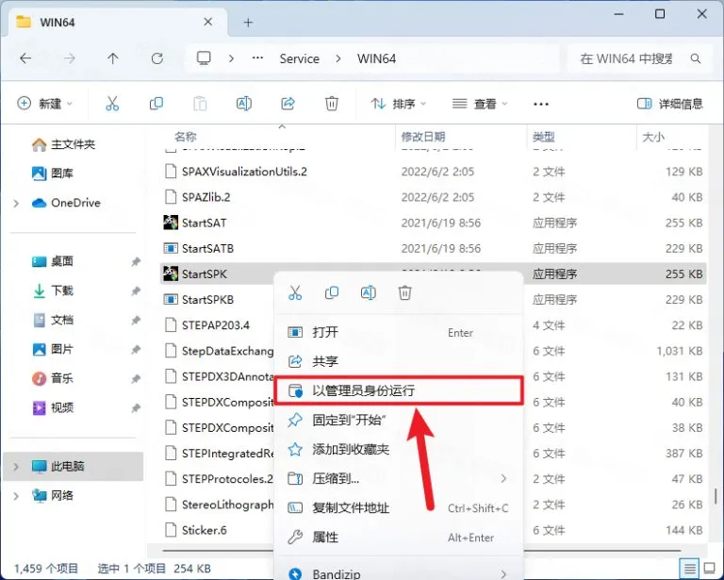Click the toolbar Copy icon

point(156,104)
